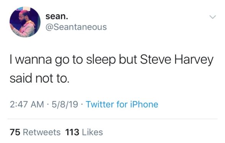Open the sean. display name
225x143 pixels.
tap(57, 16)
